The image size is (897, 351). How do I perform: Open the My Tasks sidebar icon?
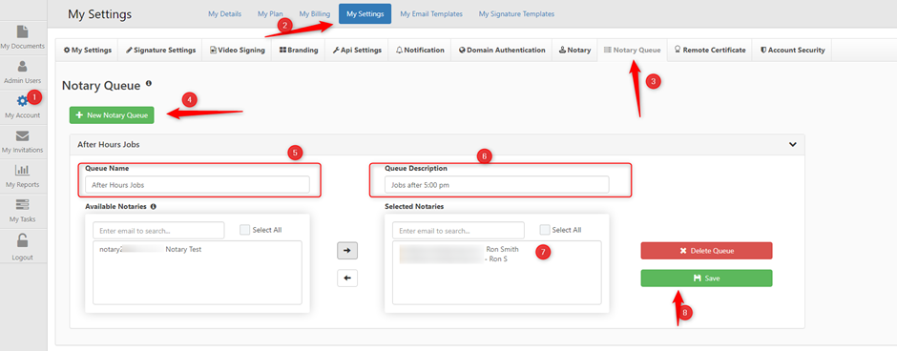[23, 205]
